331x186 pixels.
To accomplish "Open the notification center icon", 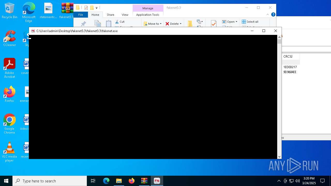I will coord(322,181).
